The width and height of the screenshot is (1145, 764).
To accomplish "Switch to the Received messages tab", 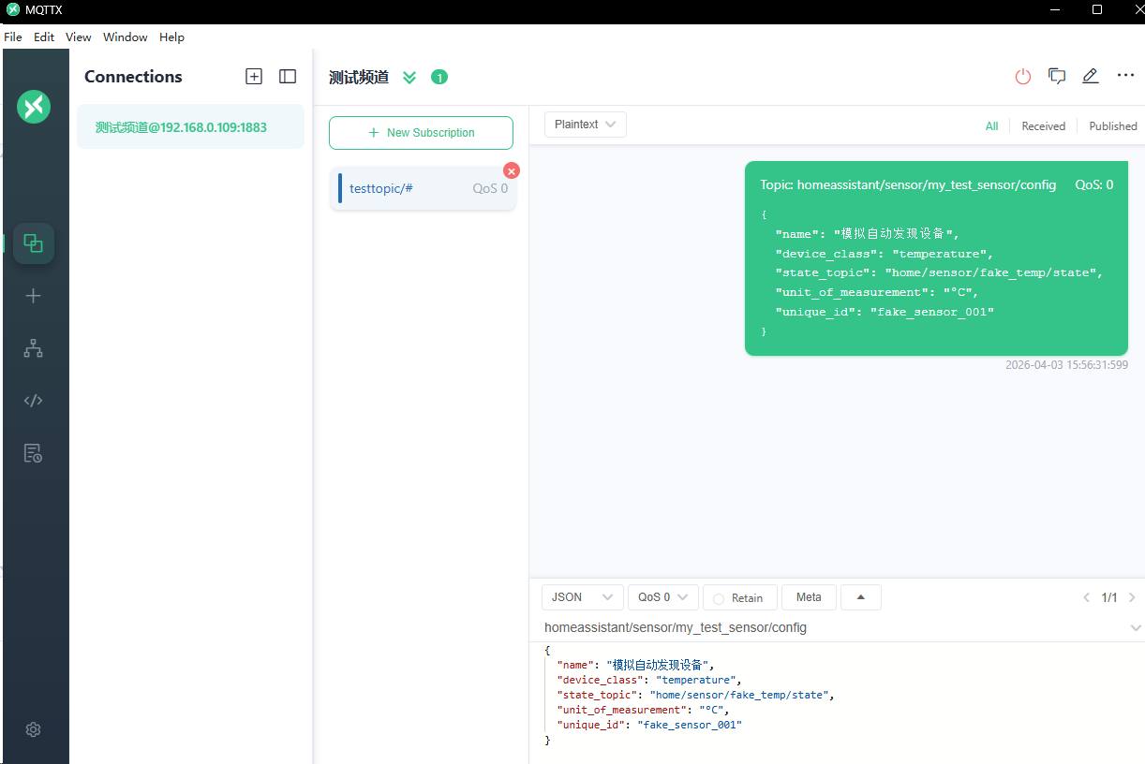I will pyautogui.click(x=1043, y=126).
